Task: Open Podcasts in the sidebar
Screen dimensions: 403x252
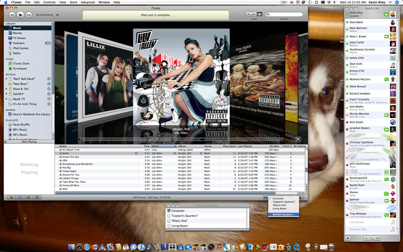Action: pos(19,43)
